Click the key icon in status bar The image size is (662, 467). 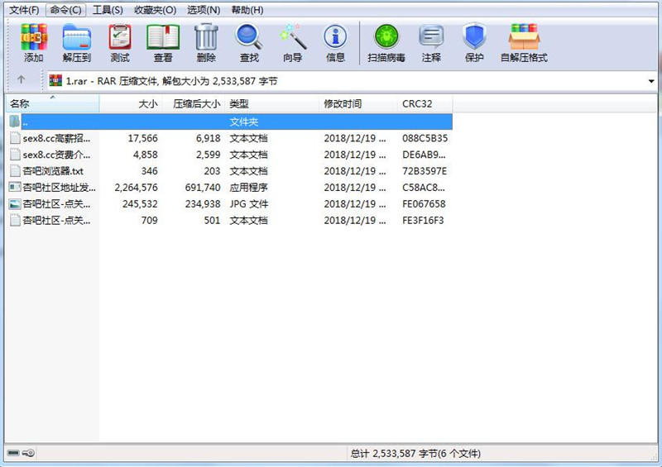click(29, 453)
